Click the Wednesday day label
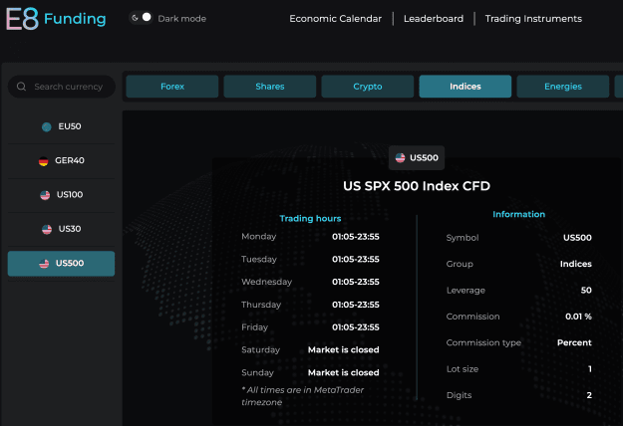The width and height of the screenshot is (623, 426). click(266, 282)
